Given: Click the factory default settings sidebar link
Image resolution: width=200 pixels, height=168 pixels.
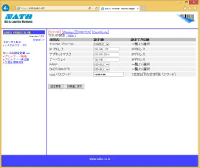Looking at the screenshot, I should pyautogui.click(x=14, y=63).
